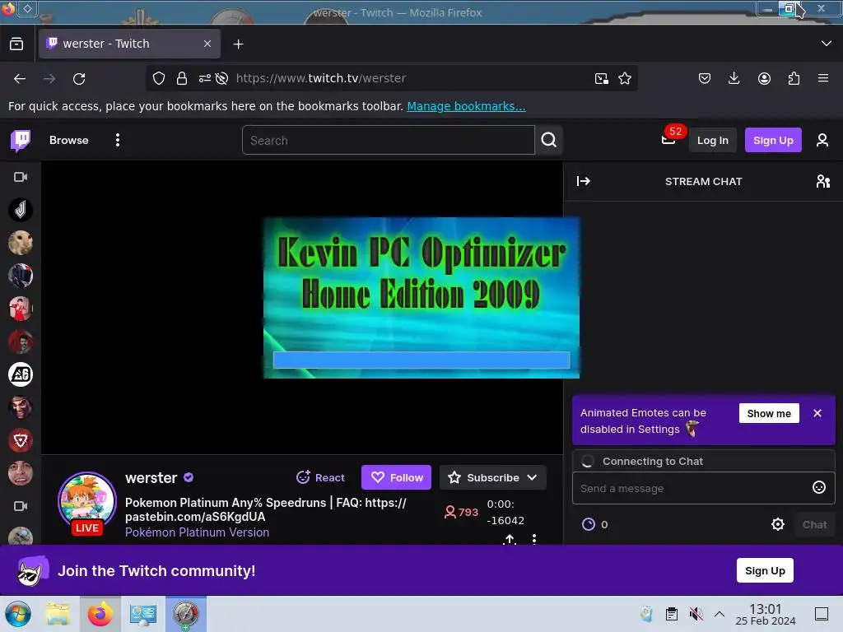
Task: Expand the hidden tray icons chevron
Action: (720, 614)
